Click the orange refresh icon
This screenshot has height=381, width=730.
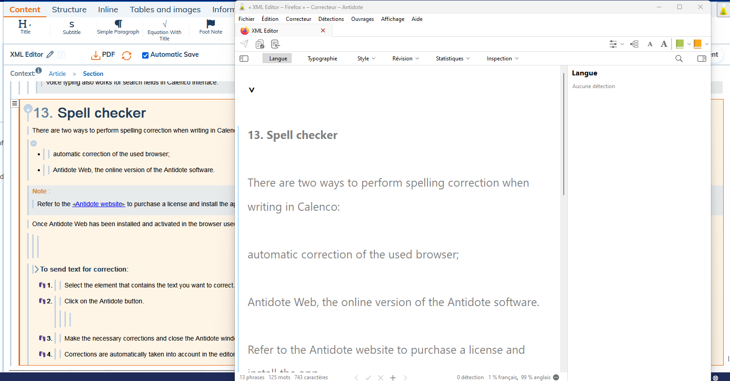click(x=127, y=55)
